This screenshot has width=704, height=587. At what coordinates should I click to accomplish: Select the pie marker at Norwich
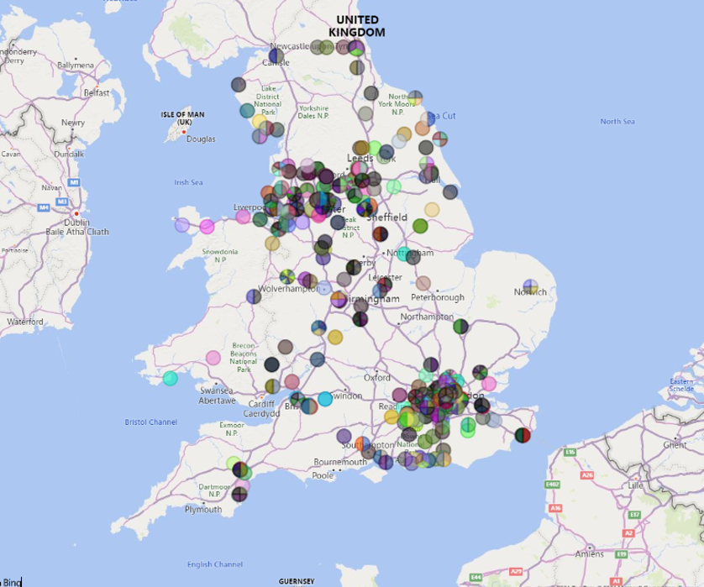pyautogui.click(x=530, y=287)
